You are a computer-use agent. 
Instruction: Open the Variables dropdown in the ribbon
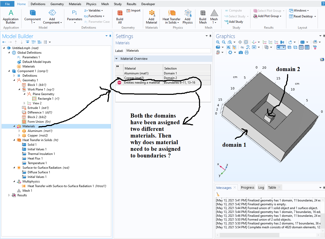click(x=94, y=10)
